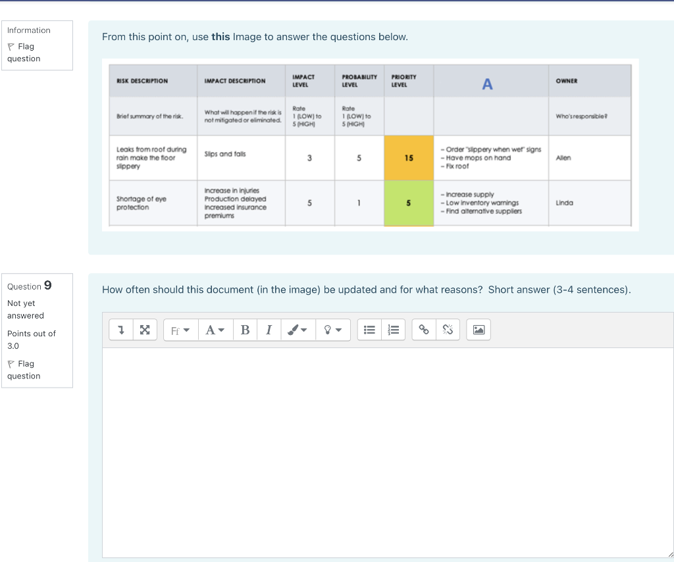Click the risk table image
This screenshot has height=562, width=674.
coord(370,145)
